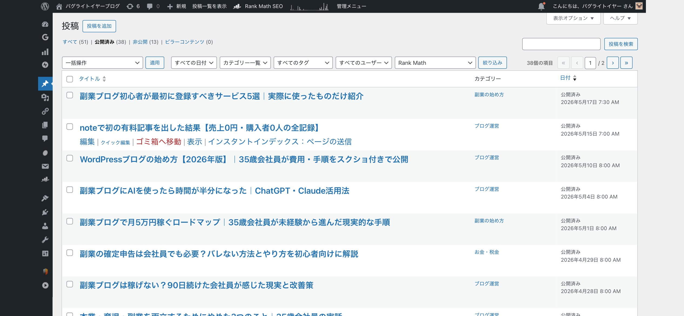Open the すべてのタグ tag filter dropdown
The height and width of the screenshot is (316, 684).
[x=303, y=63]
